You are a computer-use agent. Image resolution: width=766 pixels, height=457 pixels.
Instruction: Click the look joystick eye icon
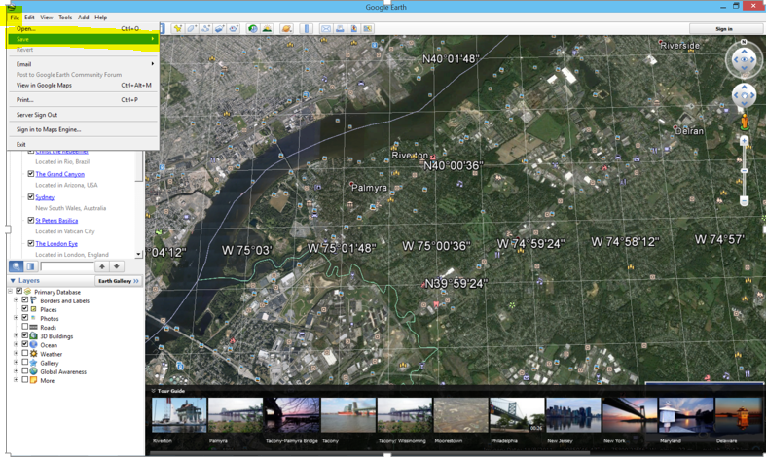[x=744, y=60]
